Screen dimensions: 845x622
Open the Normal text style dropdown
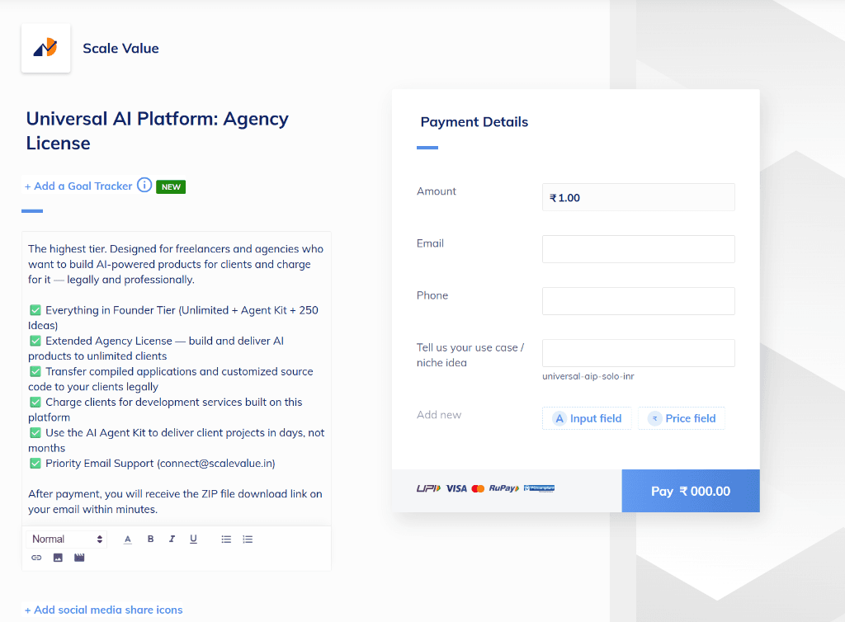[67, 539]
